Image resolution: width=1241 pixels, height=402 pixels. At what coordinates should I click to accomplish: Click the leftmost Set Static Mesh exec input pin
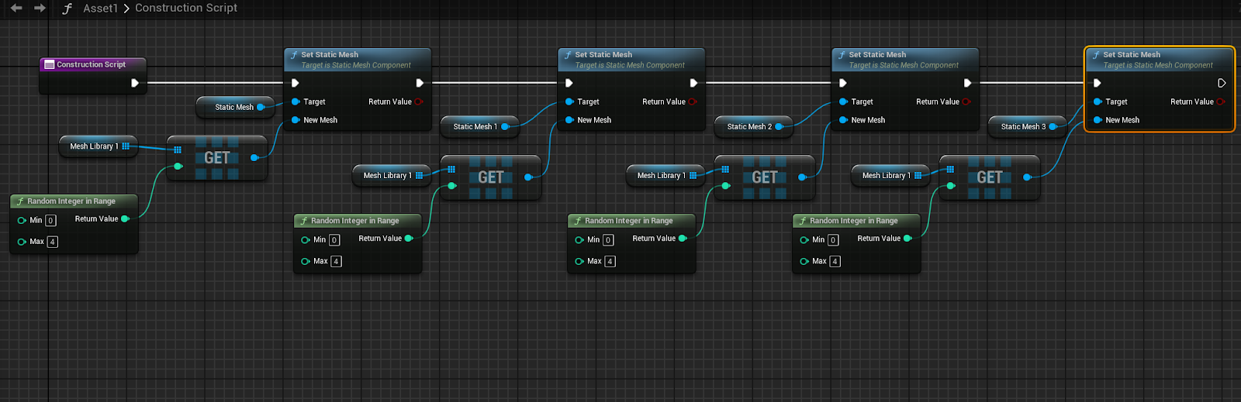pyautogui.click(x=296, y=83)
